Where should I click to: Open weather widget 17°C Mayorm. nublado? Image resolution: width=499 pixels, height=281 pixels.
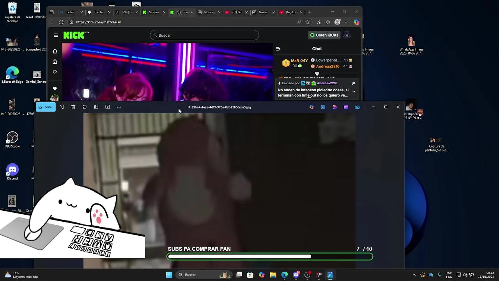point(21,275)
